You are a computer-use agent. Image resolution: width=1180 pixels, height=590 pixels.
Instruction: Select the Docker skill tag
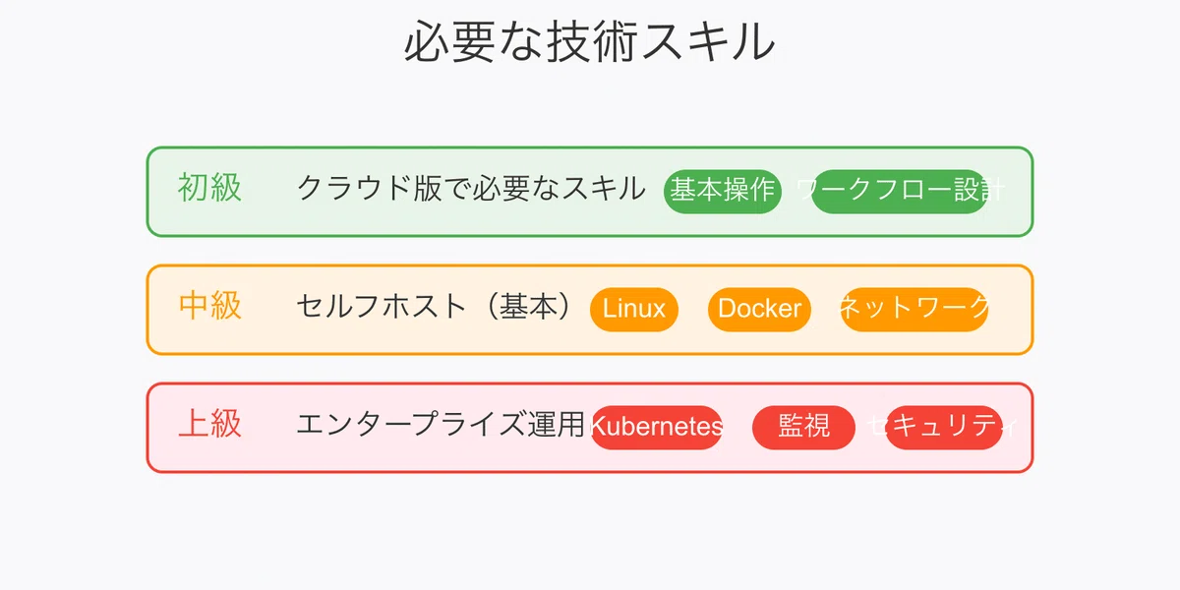[x=759, y=309]
